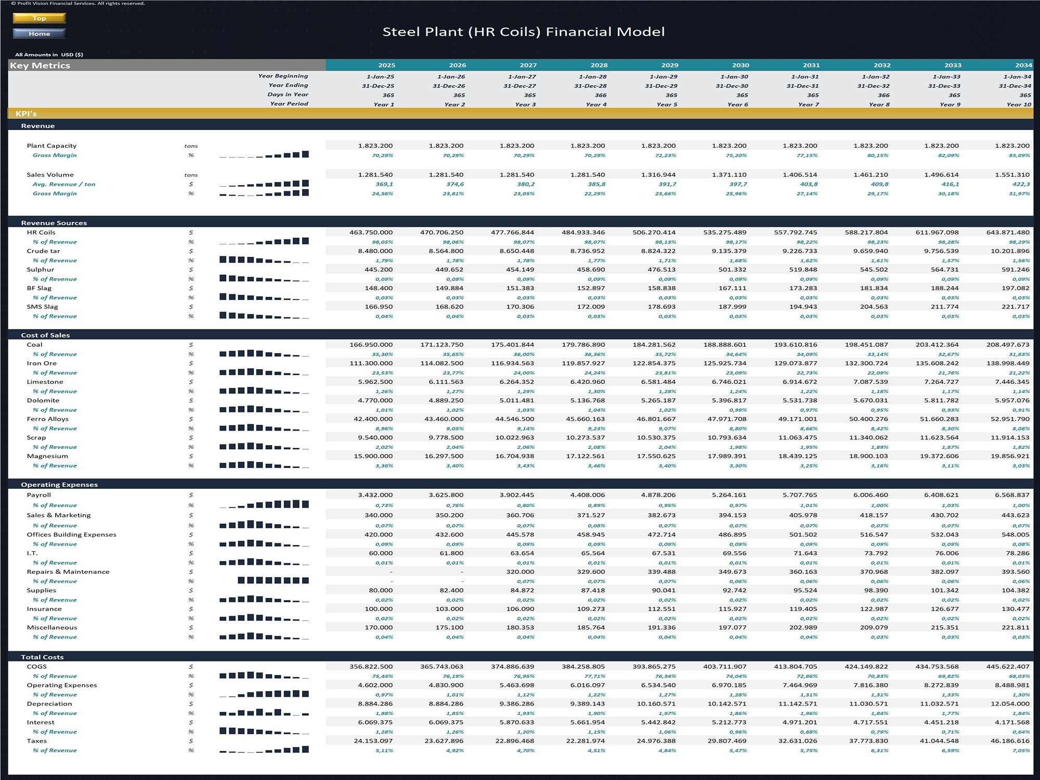Click the Revenue Sources section header

54,223
